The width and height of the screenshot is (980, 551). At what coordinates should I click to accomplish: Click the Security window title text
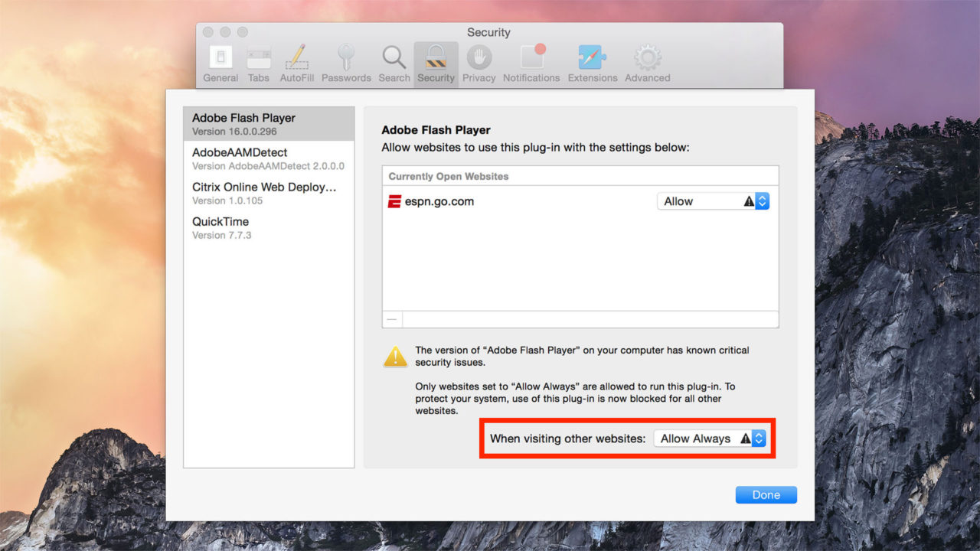(488, 32)
